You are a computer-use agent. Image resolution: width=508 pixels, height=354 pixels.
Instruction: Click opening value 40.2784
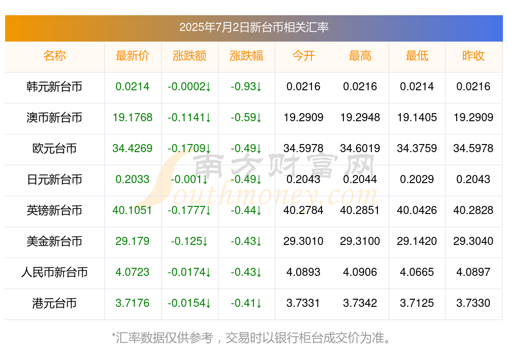[x=303, y=210]
